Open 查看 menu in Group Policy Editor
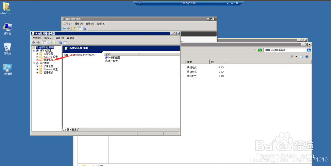The height and width of the screenshot is (166, 331). 60,38
